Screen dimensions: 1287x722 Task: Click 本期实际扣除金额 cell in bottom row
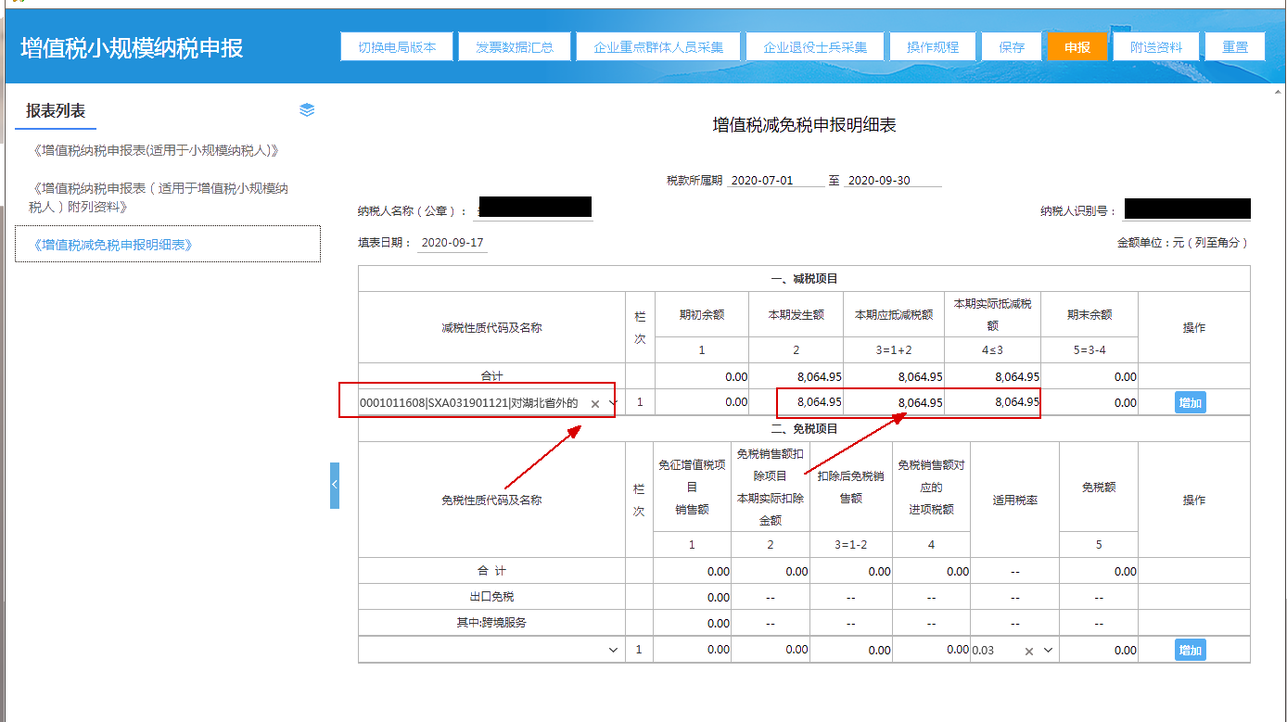pos(771,650)
